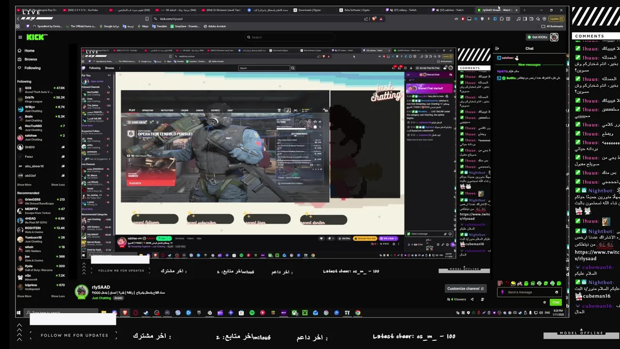Open recommended channel xQc

tap(41, 277)
